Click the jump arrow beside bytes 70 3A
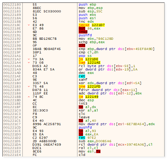Image resolution: width=167 pixels, height=159 pixels. pyautogui.click(x=29, y=59)
